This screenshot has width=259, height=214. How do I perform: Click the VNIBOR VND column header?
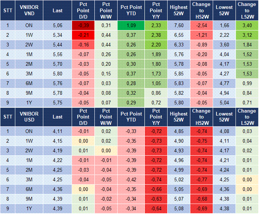click(x=29, y=11)
